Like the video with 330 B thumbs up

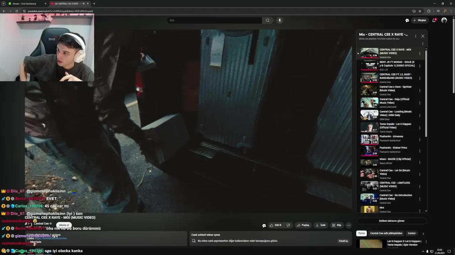click(275, 225)
